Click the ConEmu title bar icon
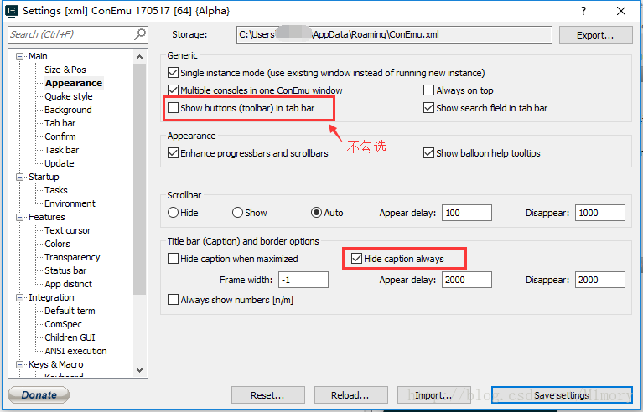Screen dimensions: 643x412 pyautogui.click(x=12, y=11)
